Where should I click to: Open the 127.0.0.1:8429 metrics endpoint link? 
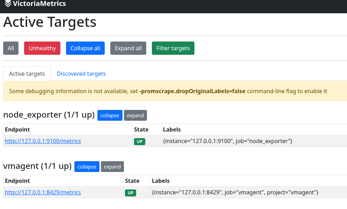(x=43, y=193)
